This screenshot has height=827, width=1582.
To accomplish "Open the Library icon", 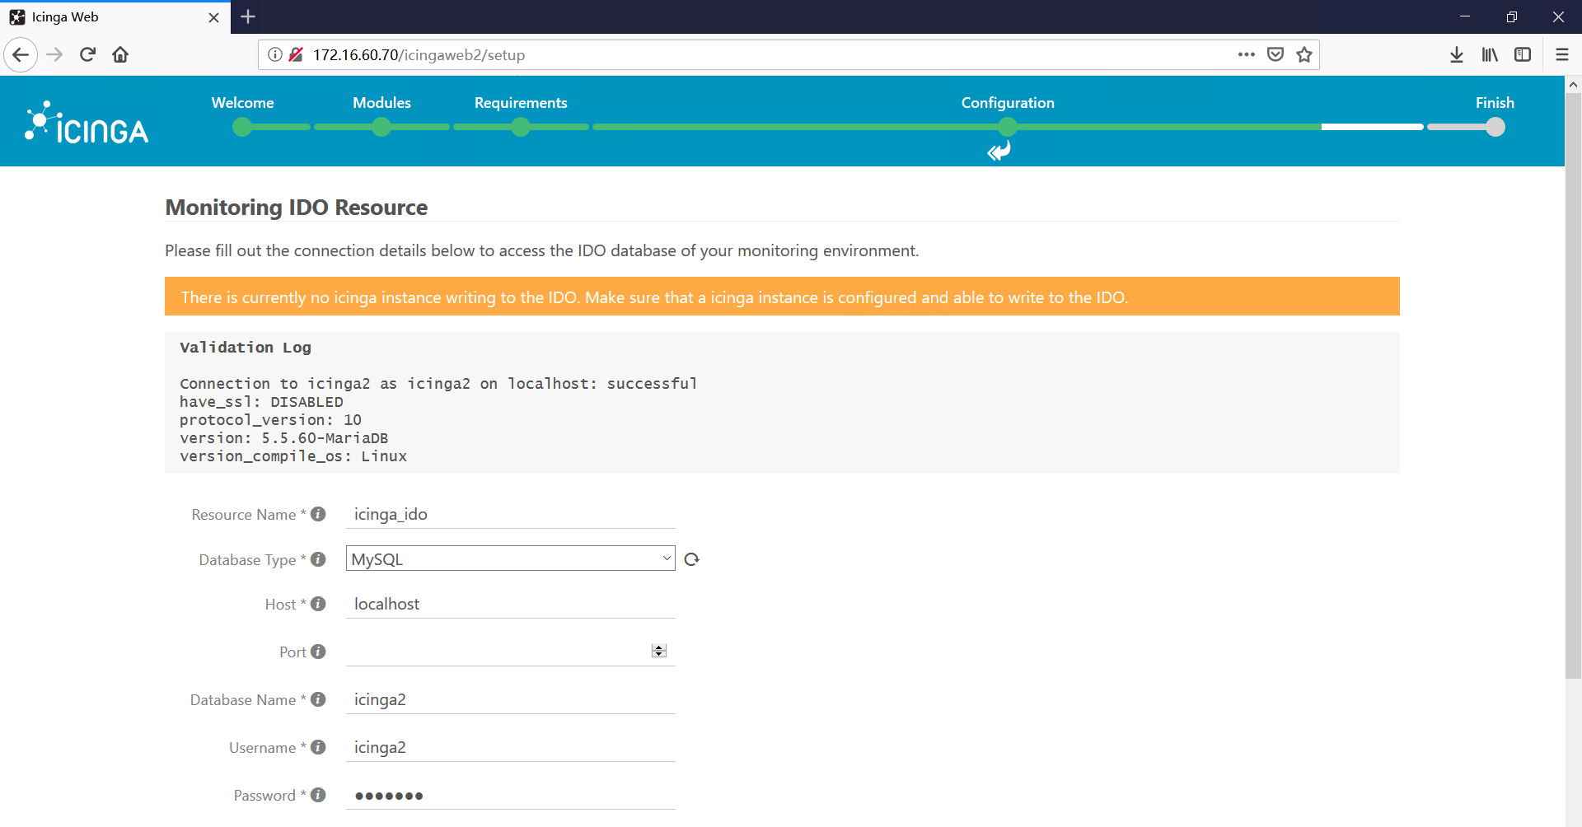I will [1490, 55].
